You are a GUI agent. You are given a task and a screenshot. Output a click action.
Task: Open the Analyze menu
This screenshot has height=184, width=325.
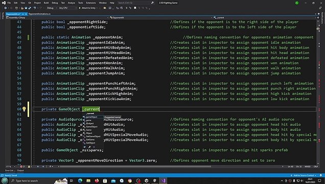click(x=72, y=3)
